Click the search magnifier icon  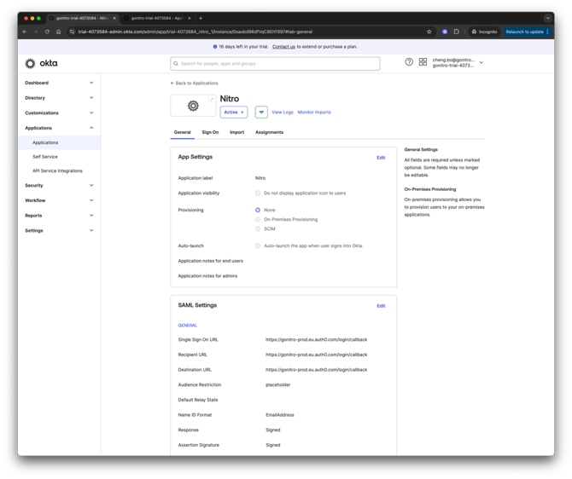[176, 63]
